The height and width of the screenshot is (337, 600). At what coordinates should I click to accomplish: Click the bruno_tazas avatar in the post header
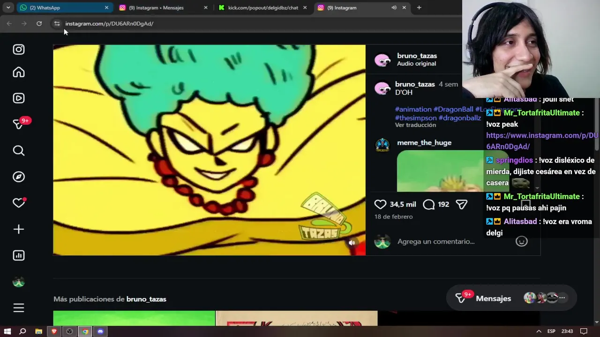coord(382,60)
